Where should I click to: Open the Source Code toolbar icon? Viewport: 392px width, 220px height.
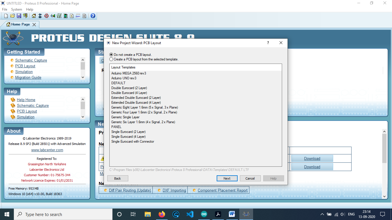(x=78, y=16)
